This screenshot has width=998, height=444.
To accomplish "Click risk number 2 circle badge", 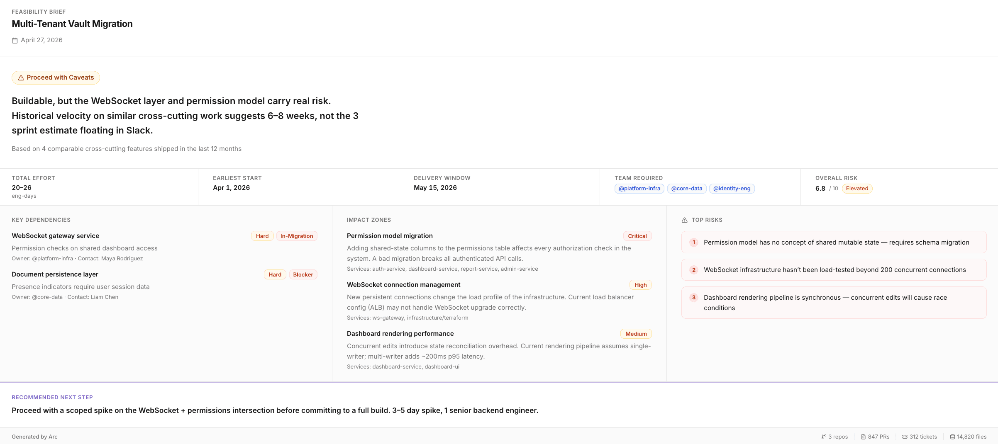I will pyautogui.click(x=694, y=270).
